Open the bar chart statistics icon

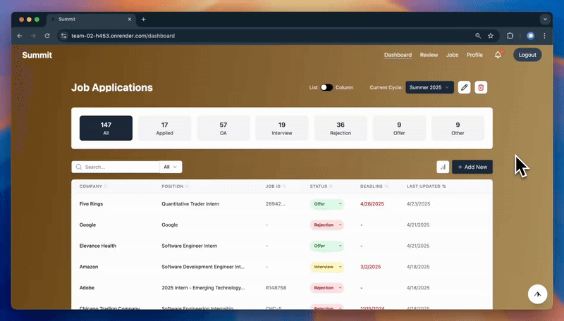443,167
